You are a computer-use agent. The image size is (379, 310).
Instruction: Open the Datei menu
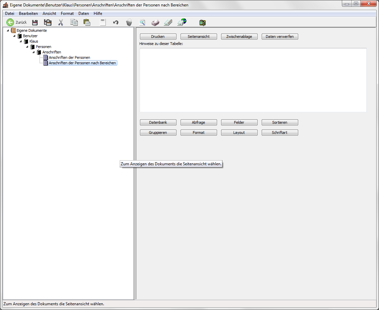[x=9, y=14]
